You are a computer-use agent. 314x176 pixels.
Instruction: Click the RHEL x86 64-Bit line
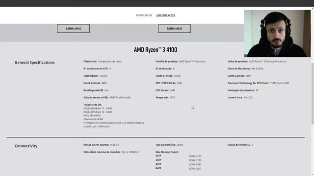(92, 115)
